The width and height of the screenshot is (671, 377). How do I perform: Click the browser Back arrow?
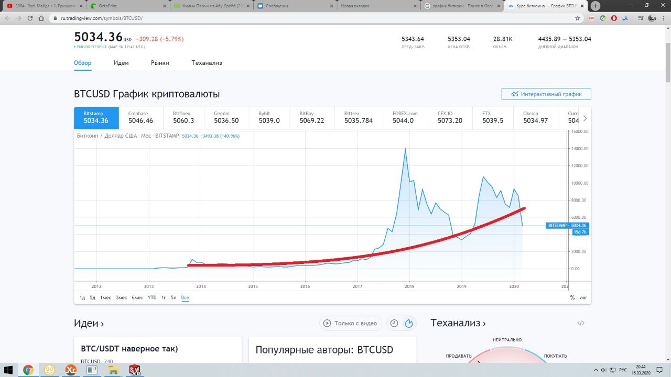point(7,18)
